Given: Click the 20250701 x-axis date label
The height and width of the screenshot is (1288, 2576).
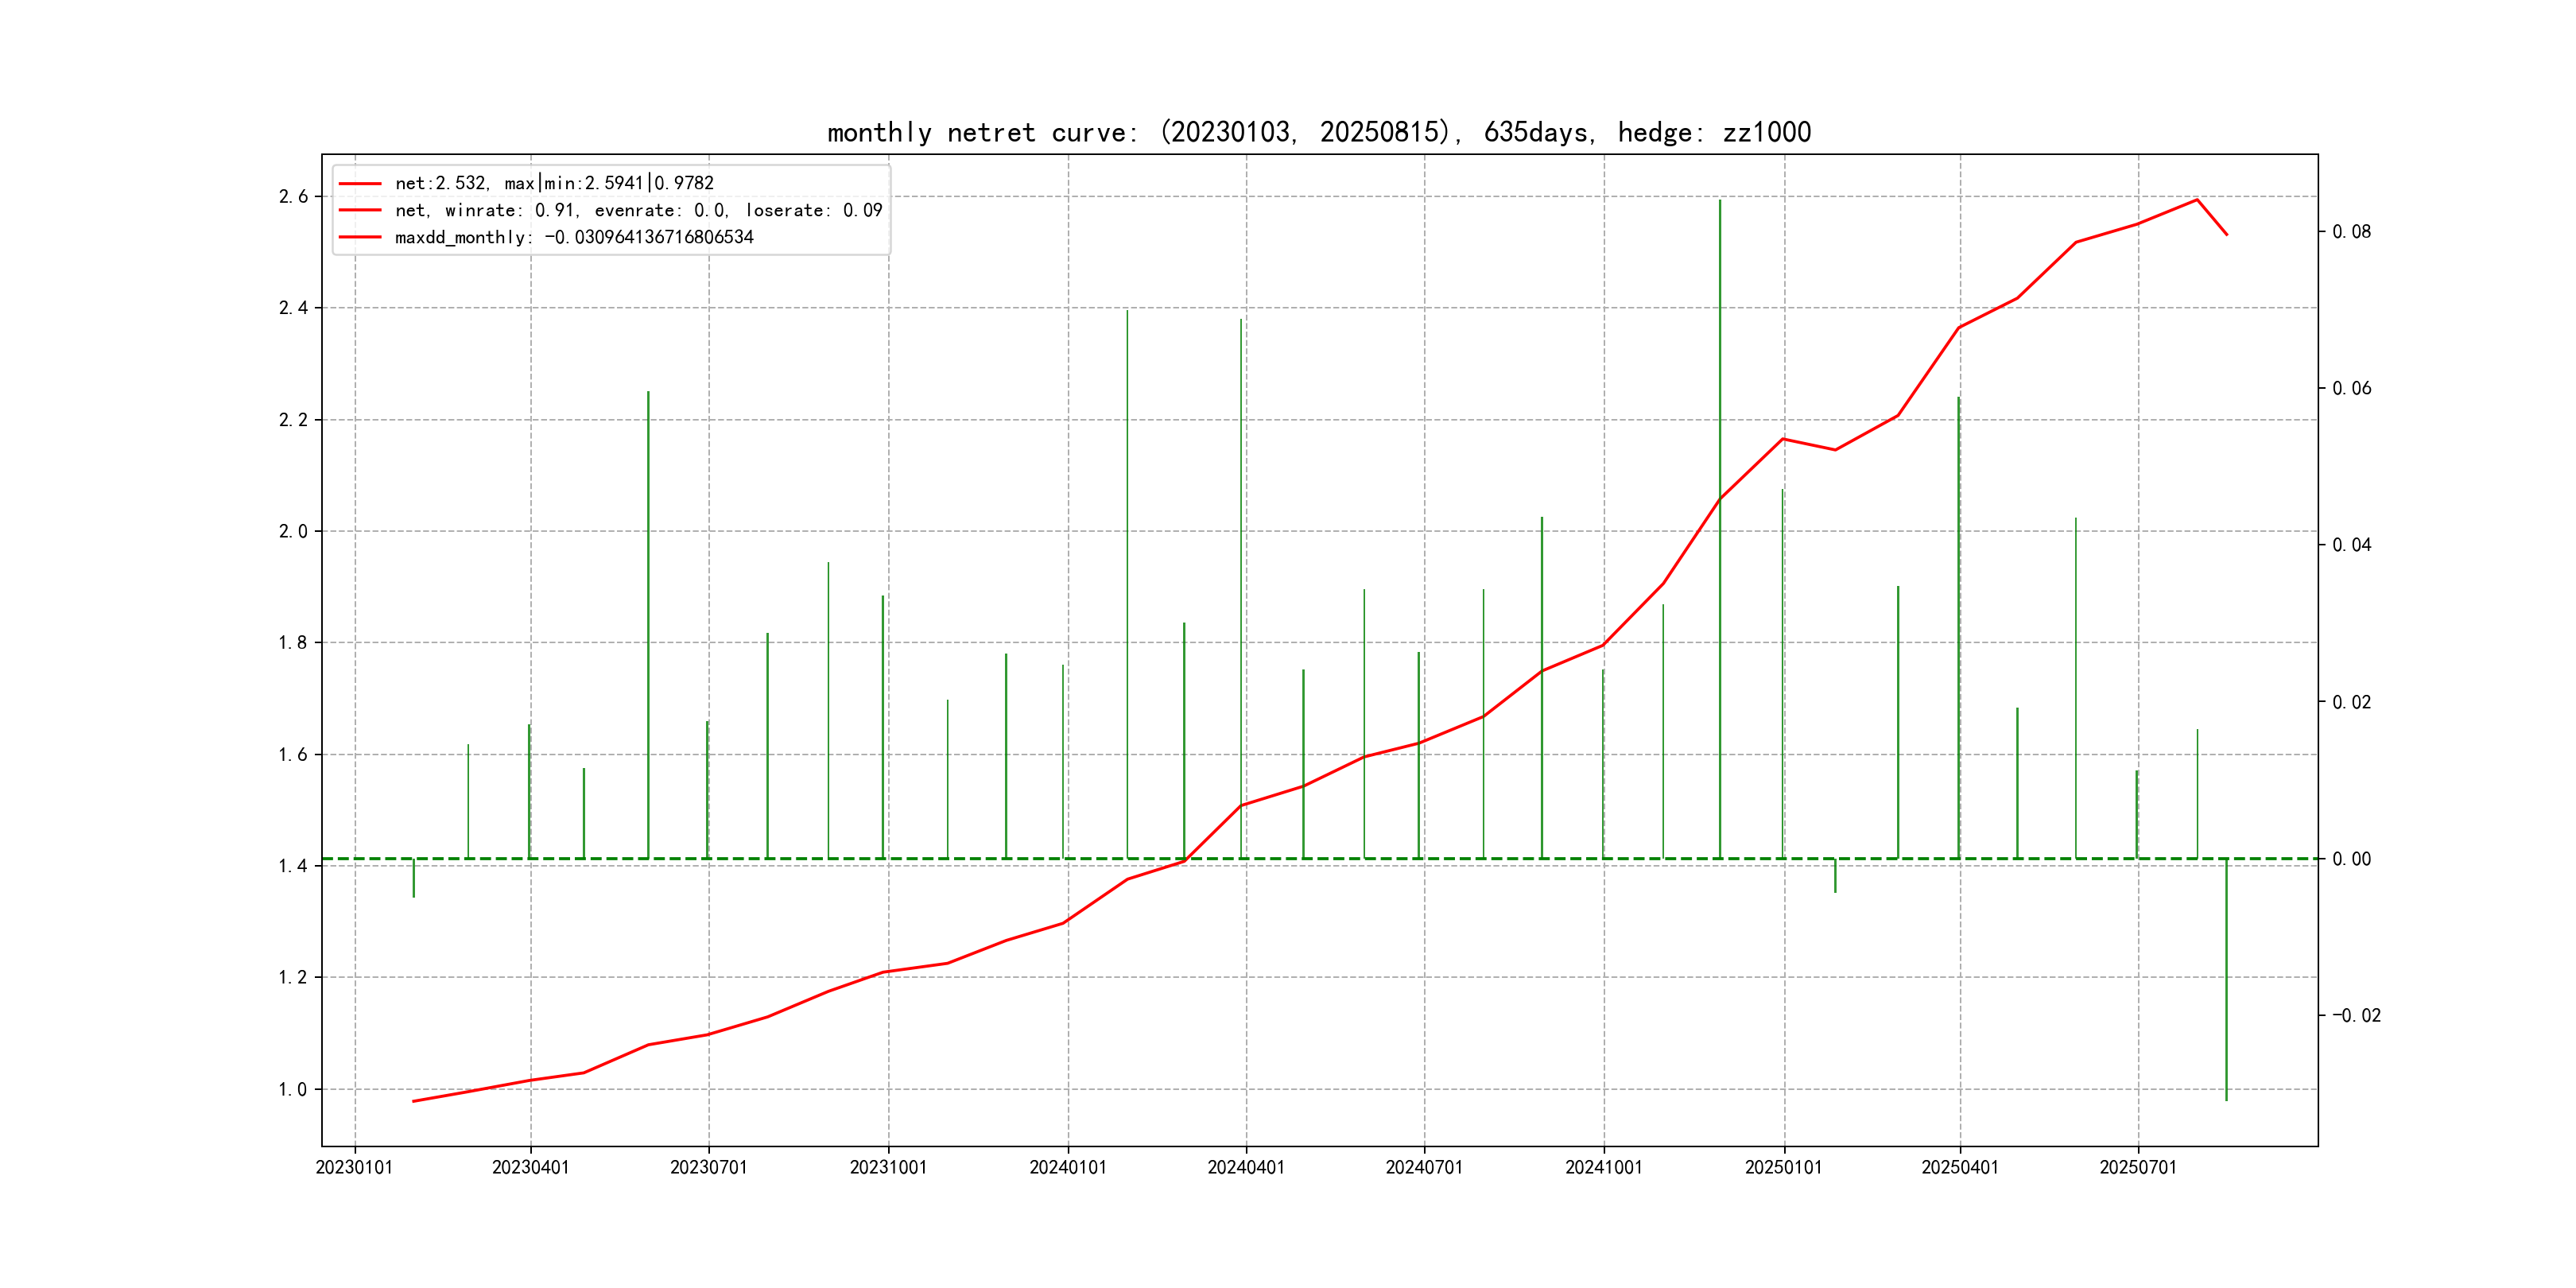Looking at the screenshot, I should (2138, 1168).
